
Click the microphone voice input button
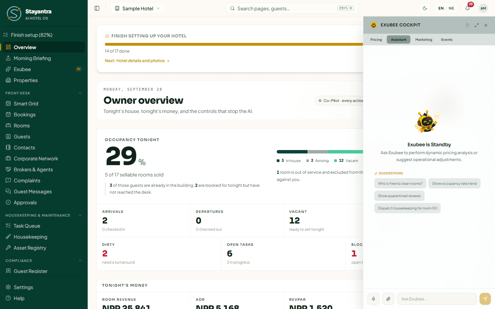tap(373, 299)
